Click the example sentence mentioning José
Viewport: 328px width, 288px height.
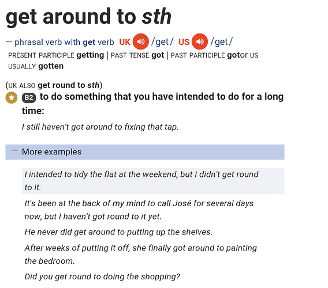[x=139, y=210]
